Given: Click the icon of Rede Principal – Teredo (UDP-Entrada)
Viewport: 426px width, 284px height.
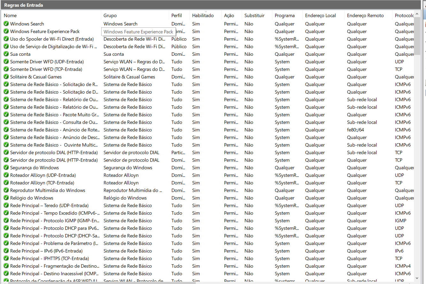Looking at the screenshot, I should 6,206.
